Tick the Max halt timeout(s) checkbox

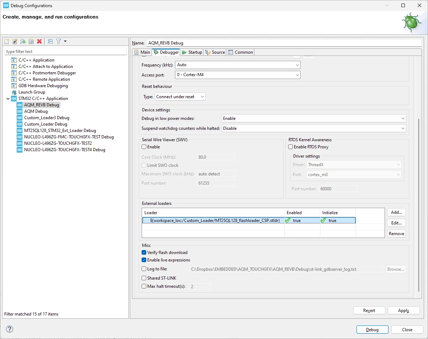pos(144,286)
